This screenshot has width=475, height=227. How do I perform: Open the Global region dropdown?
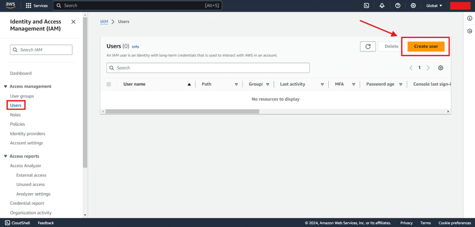tap(434, 6)
